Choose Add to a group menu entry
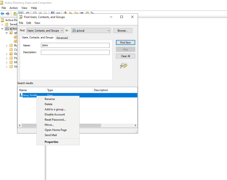The image size is (227, 180). tap(55, 109)
